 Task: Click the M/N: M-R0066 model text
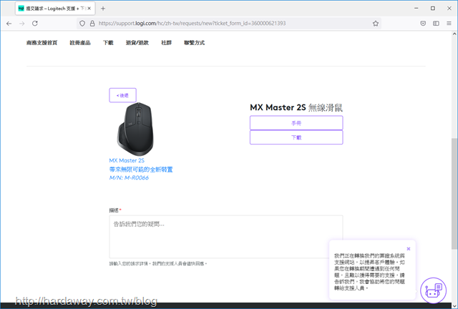tap(129, 177)
